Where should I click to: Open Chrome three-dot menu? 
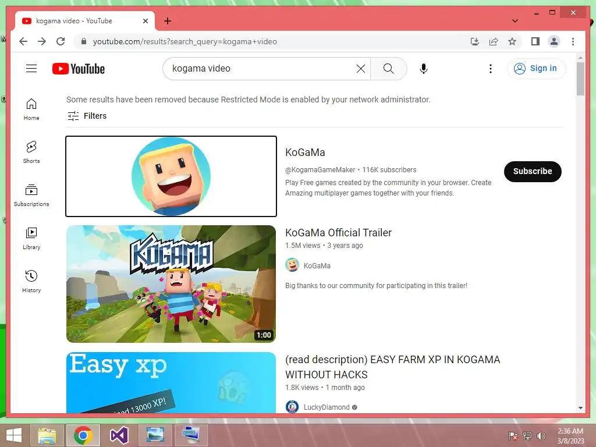coord(573,41)
